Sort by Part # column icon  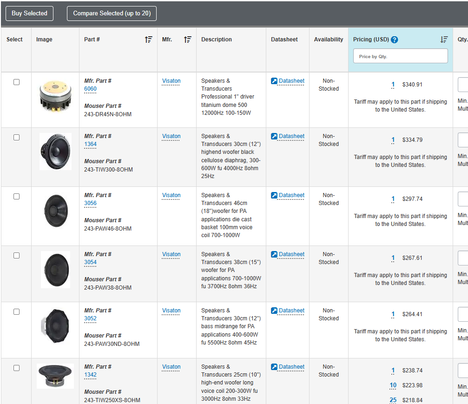tap(149, 40)
